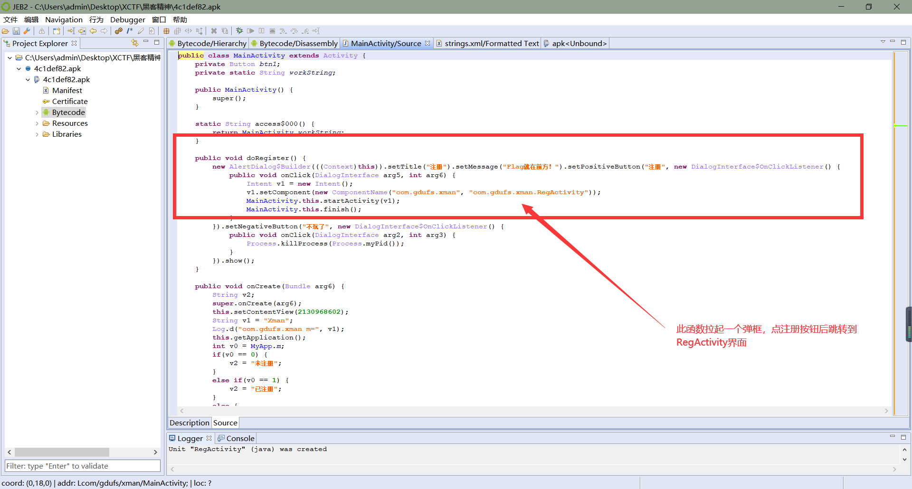The width and height of the screenshot is (912, 489).
Task: Click the debugger resume play icon
Action: pyautogui.click(x=251, y=31)
